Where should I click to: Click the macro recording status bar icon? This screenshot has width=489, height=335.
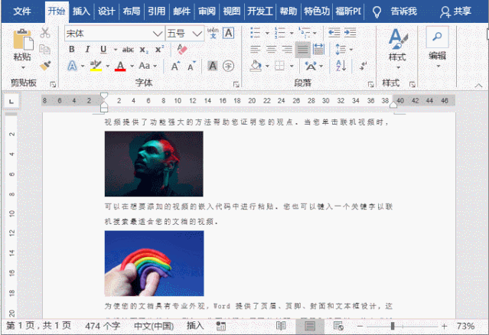[221, 327]
